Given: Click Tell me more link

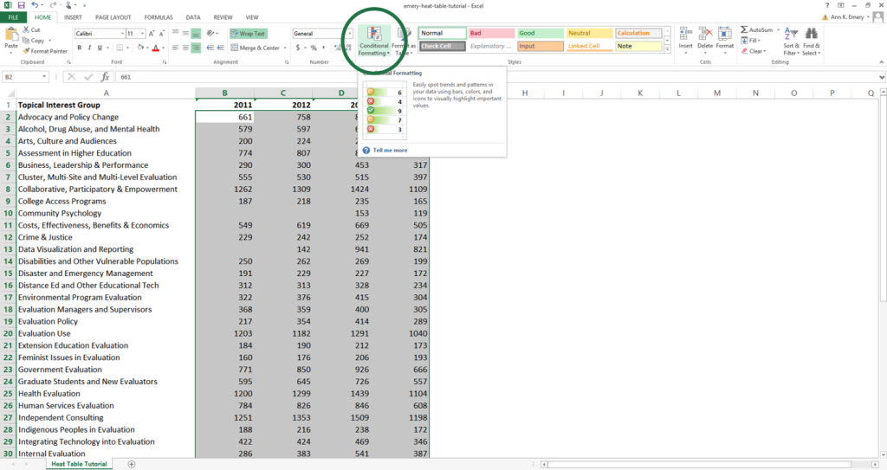Looking at the screenshot, I should 390,151.
